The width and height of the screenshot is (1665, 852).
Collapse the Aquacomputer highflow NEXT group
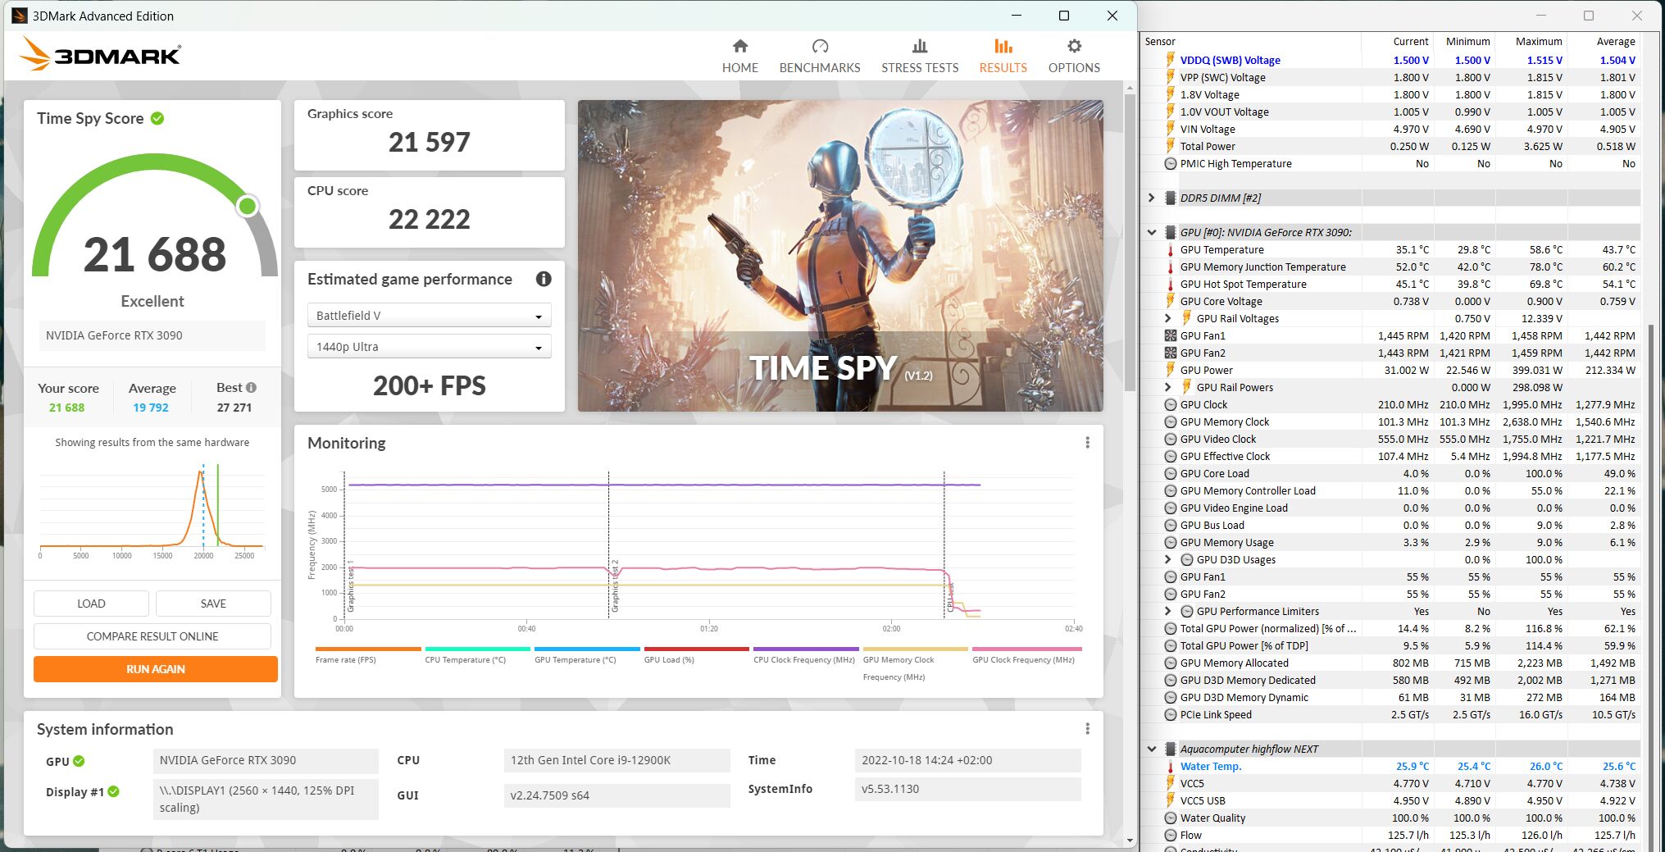[x=1151, y=749]
